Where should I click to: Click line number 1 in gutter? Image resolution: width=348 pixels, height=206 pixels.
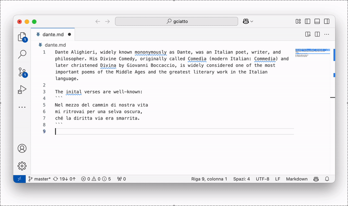click(44, 52)
